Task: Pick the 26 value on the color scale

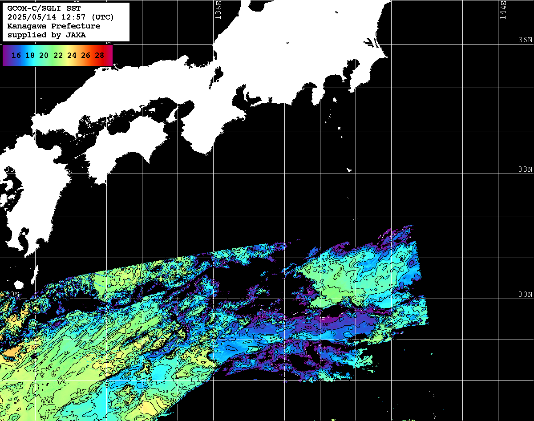Action: click(86, 56)
